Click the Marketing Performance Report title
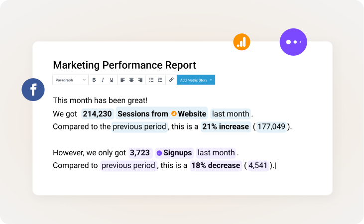Viewport: 364px width, 224px height. (x=124, y=65)
